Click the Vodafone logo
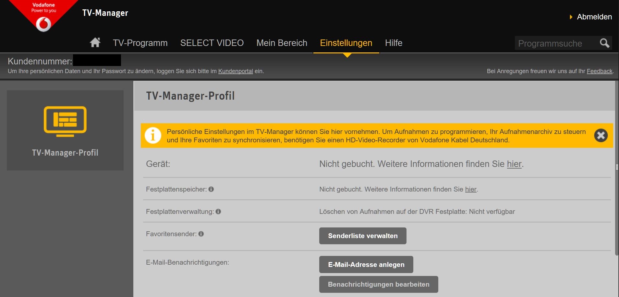The width and height of the screenshot is (619, 297). 43,16
